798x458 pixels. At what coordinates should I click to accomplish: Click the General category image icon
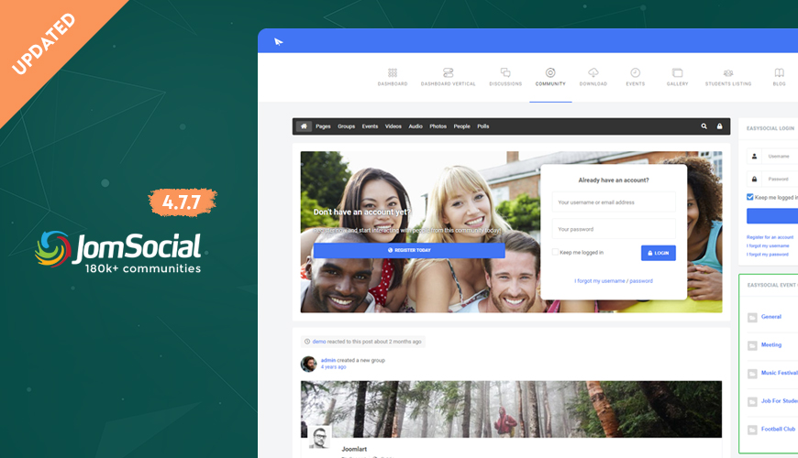pos(752,318)
